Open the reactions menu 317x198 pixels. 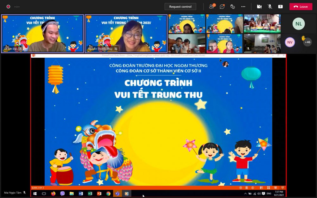(x=232, y=7)
